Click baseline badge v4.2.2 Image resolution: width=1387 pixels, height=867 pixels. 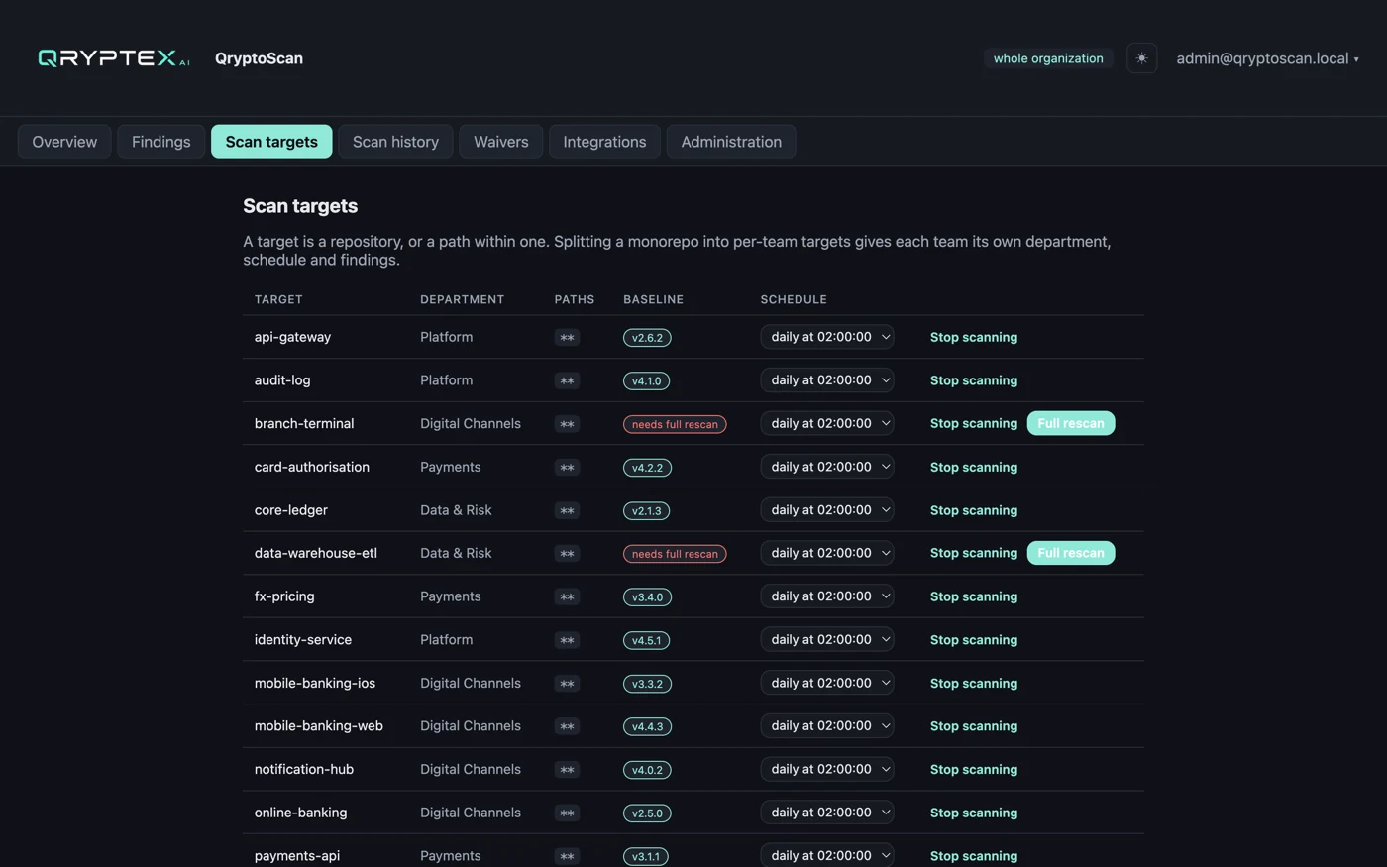coord(647,468)
